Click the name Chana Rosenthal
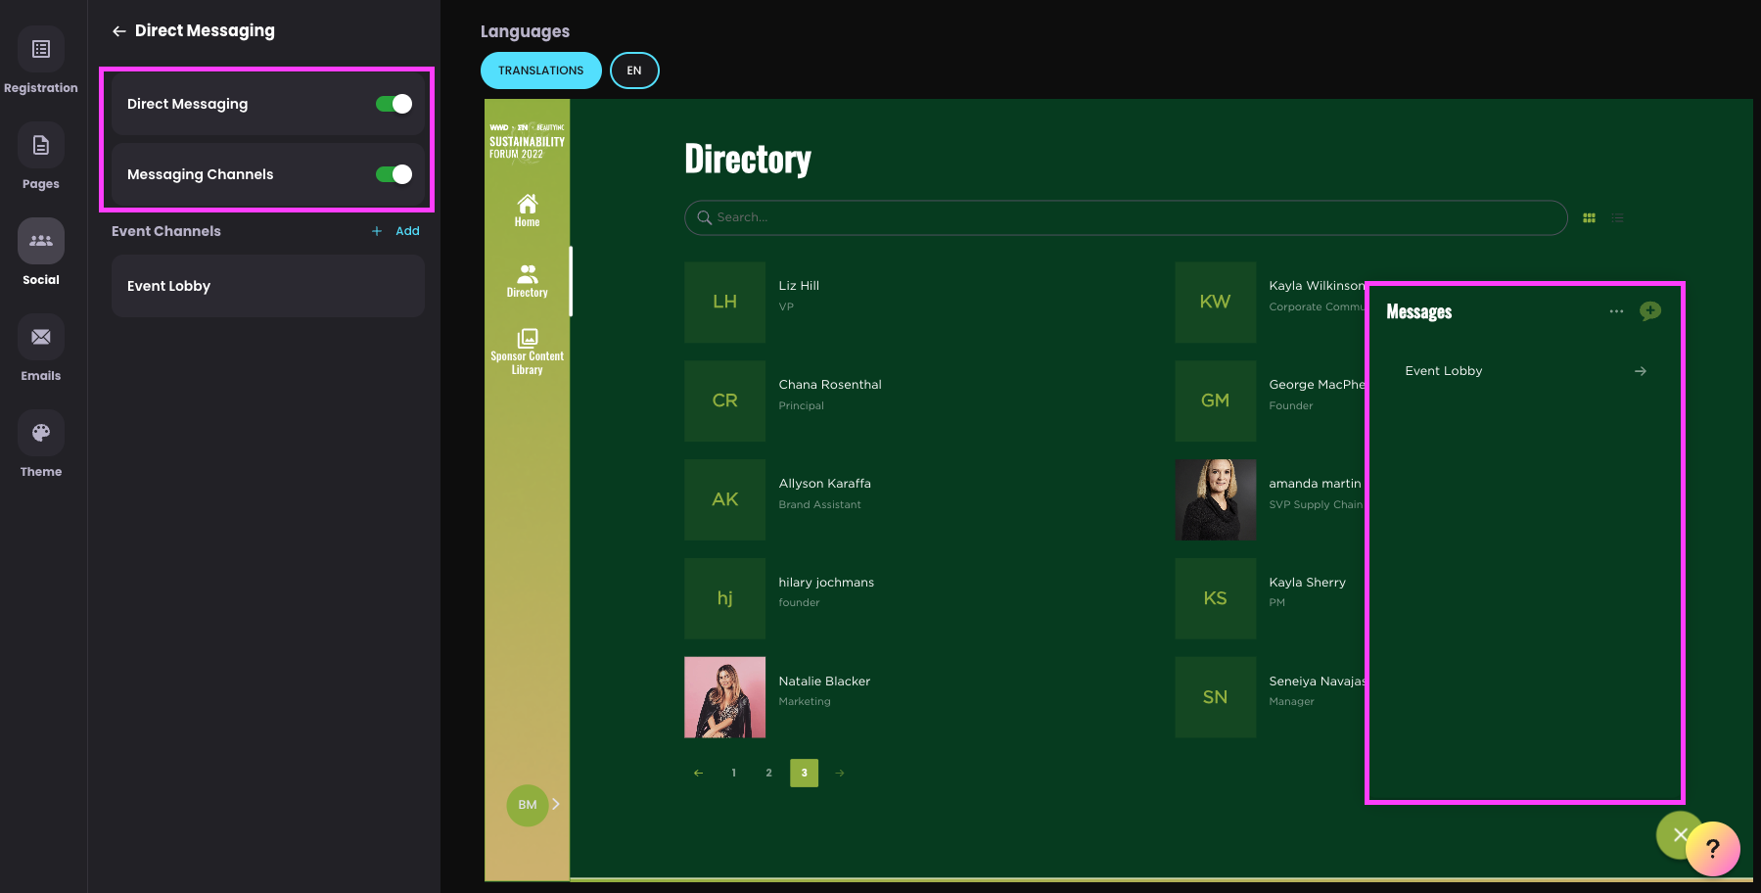The width and height of the screenshot is (1761, 893). click(x=830, y=385)
